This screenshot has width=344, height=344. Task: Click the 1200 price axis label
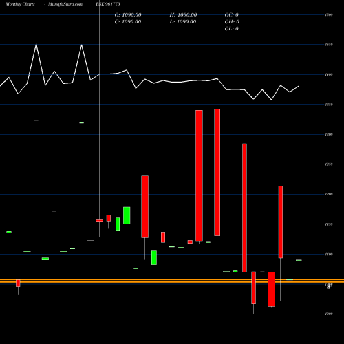329,194
